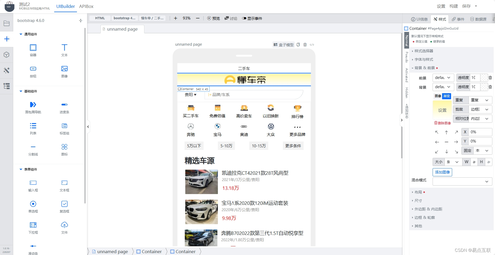The height and width of the screenshot is (255, 495).
Task: Open the folder panel in left sidebar
Action: (7, 23)
